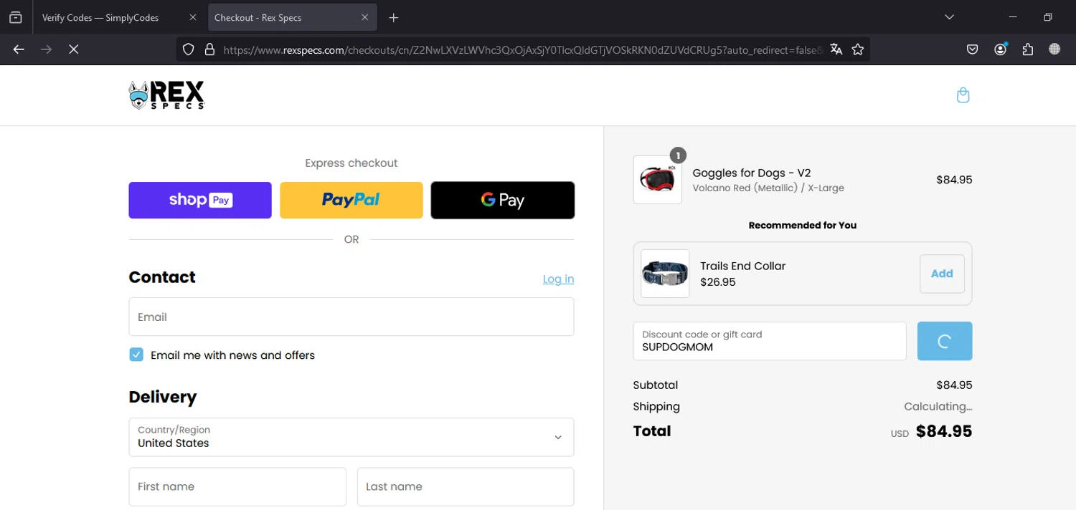Focus the Email input field
Screen dimensions: 1076x510
[x=351, y=317]
